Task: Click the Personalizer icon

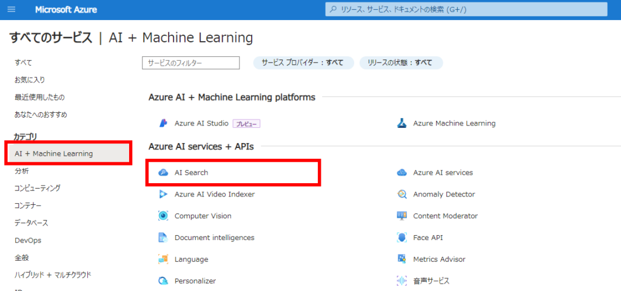Action: click(163, 281)
